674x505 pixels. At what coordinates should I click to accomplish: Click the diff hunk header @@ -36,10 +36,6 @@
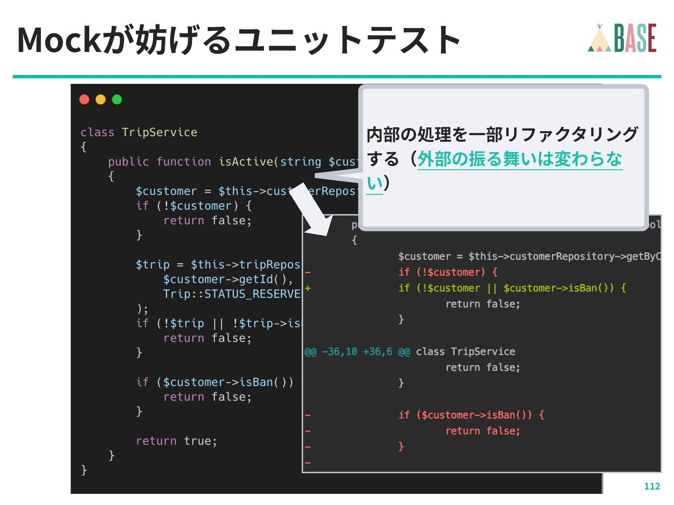(357, 351)
